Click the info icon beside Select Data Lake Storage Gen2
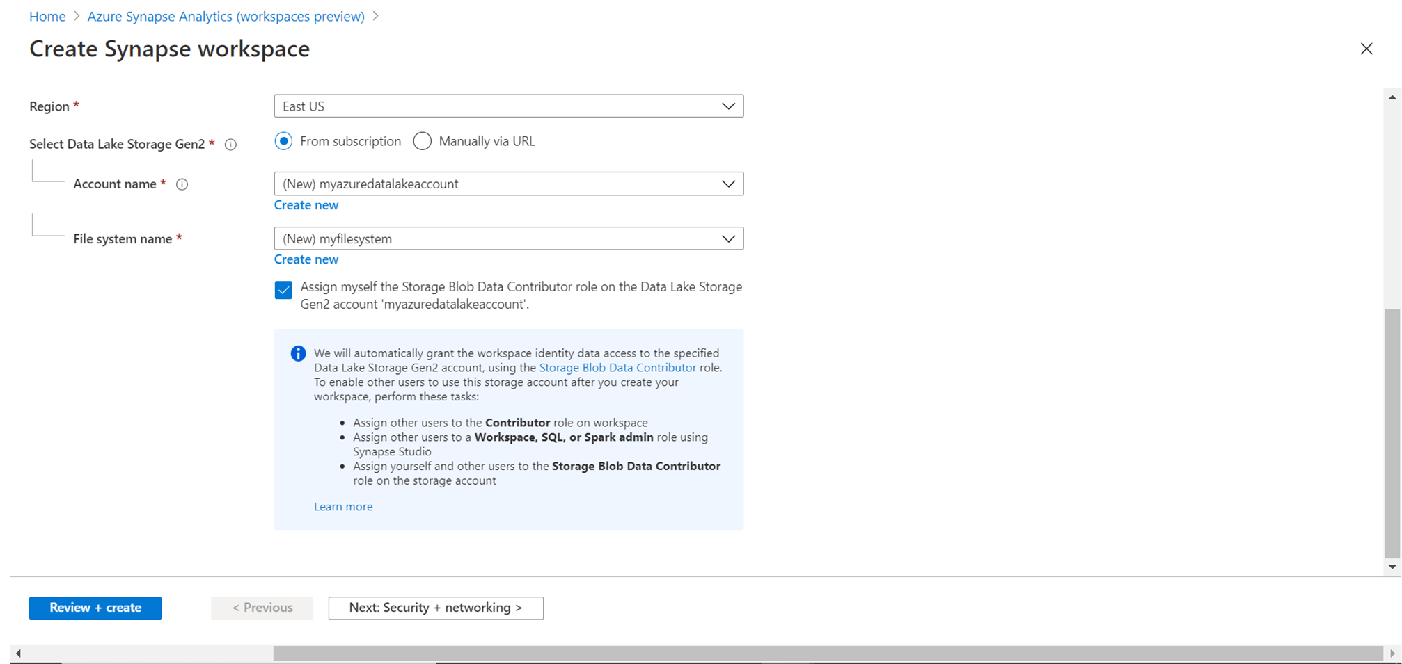The width and height of the screenshot is (1402, 664). 230,144
